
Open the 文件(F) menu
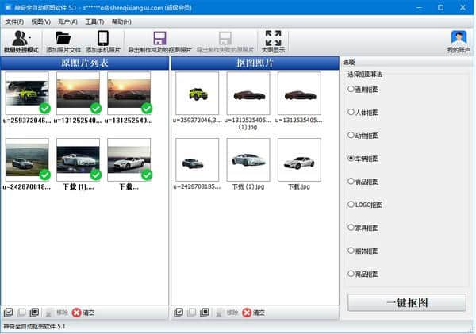click(14, 21)
